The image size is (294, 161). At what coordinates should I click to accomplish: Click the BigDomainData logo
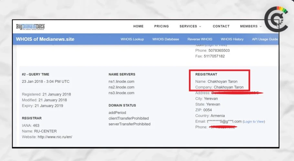click(x=30, y=27)
